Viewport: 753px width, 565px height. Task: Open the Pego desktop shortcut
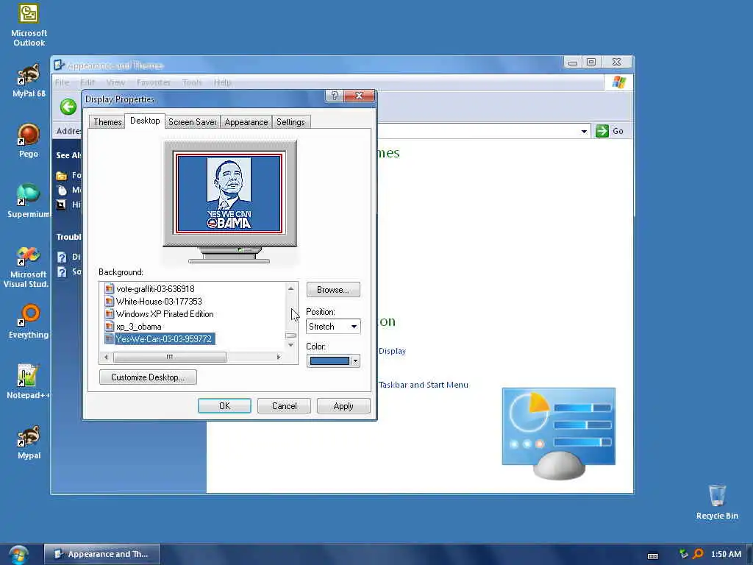29,141
